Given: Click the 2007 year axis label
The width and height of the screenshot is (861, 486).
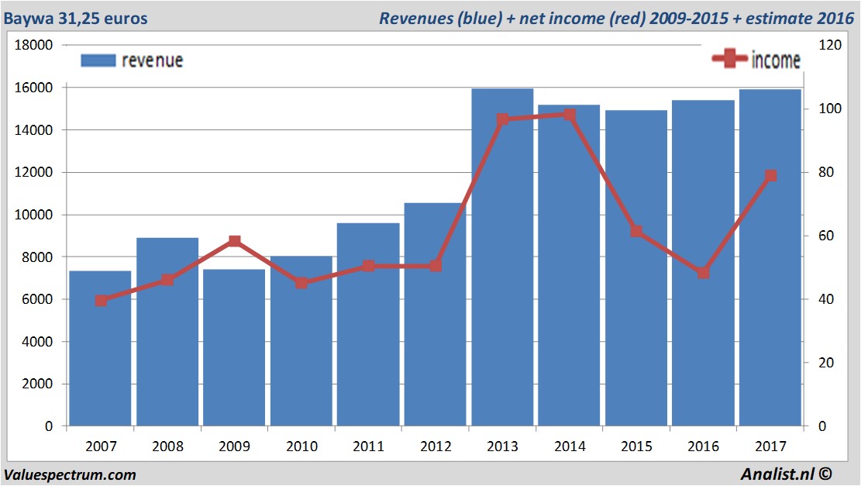Looking at the screenshot, I should [101, 446].
